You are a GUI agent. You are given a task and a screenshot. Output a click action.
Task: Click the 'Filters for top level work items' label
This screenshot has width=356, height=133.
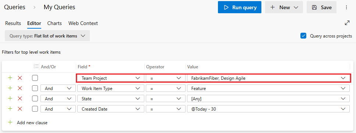pos(31,52)
